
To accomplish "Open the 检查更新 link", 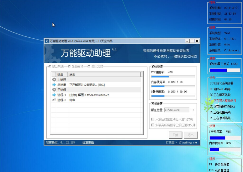I will tap(88, 143).
